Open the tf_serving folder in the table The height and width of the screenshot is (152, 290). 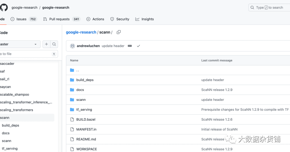[x=84, y=110]
